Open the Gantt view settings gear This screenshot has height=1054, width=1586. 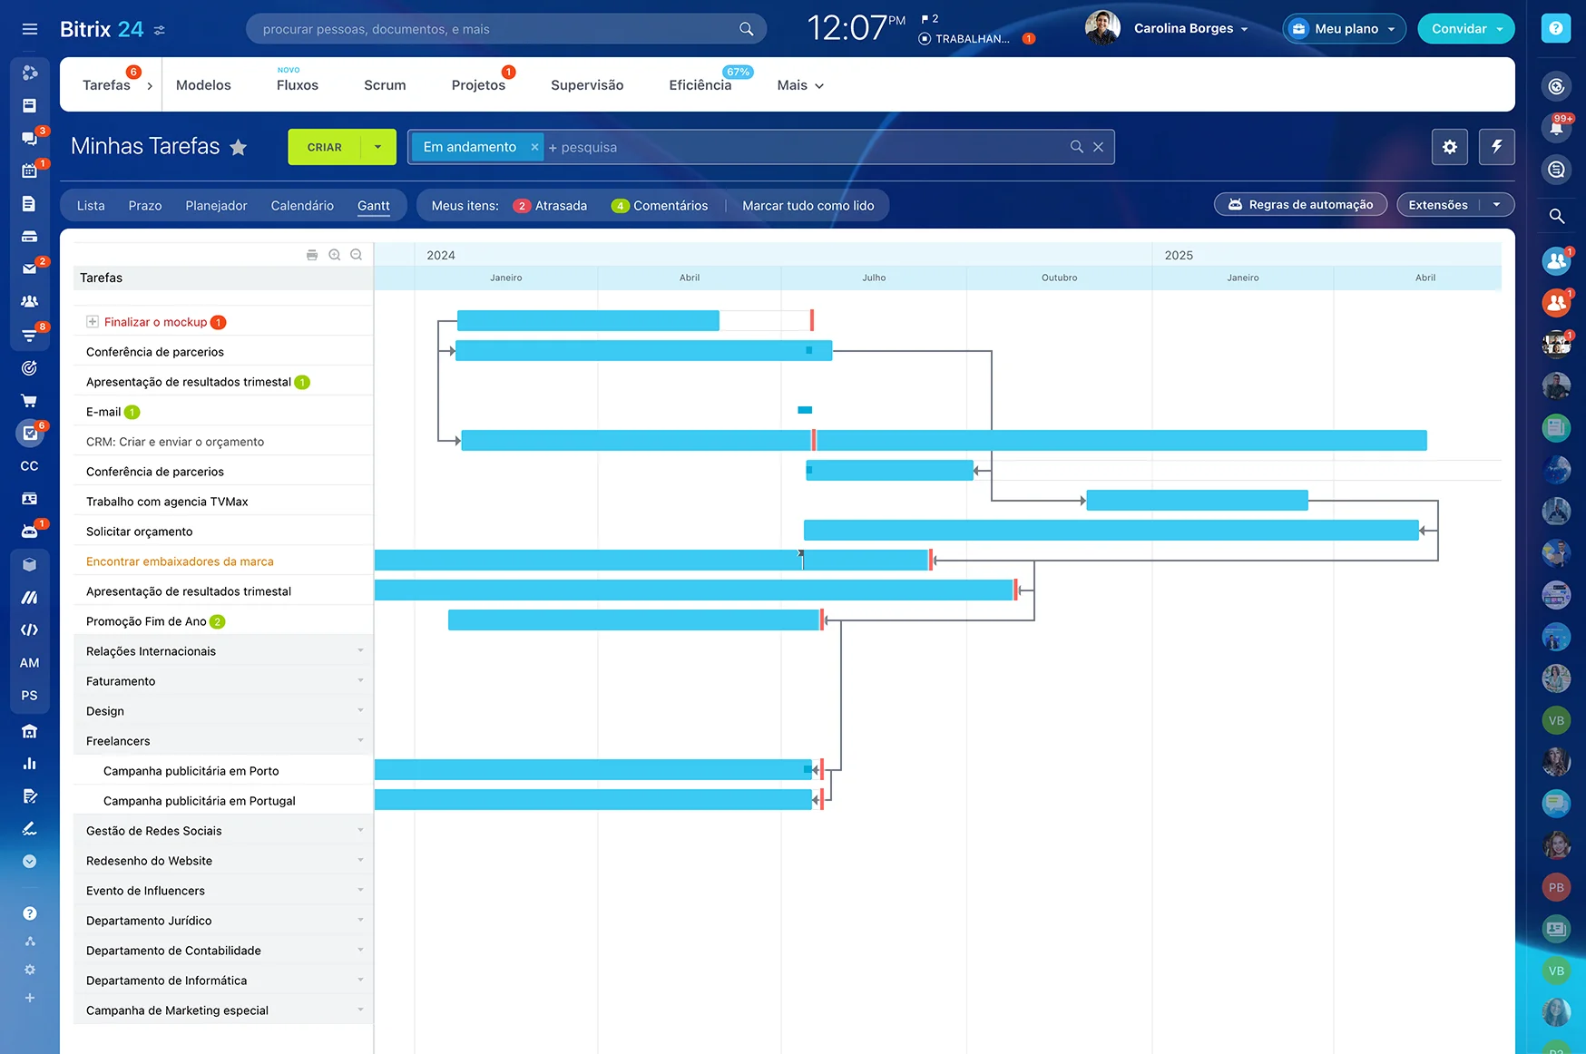tap(1449, 146)
